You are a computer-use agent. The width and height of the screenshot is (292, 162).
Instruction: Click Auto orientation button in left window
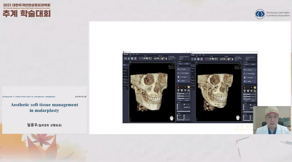tap(180, 64)
